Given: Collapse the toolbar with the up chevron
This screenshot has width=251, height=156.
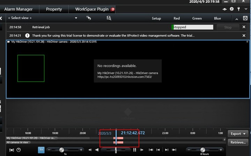Looking at the screenshot, I should click(x=236, y=19).
